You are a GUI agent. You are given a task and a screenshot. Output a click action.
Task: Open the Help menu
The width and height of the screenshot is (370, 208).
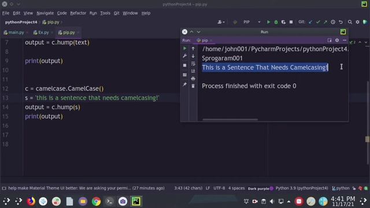(146, 13)
